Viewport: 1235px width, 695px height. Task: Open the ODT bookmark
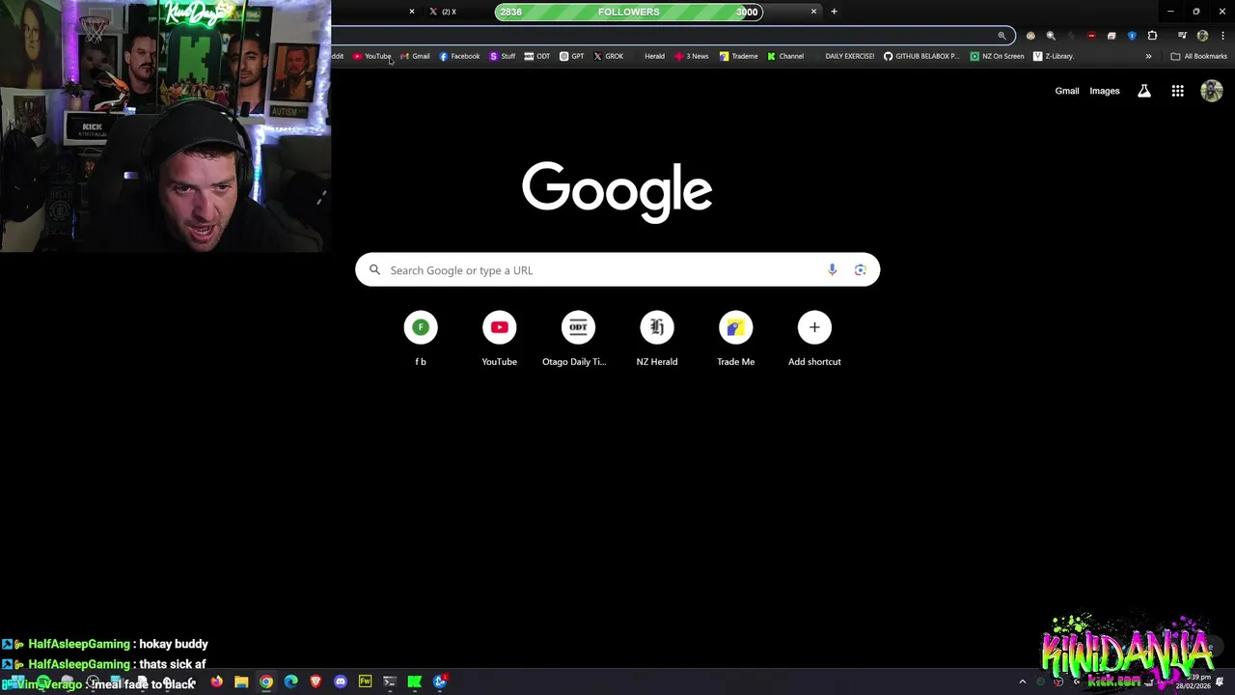tap(537, 56)
